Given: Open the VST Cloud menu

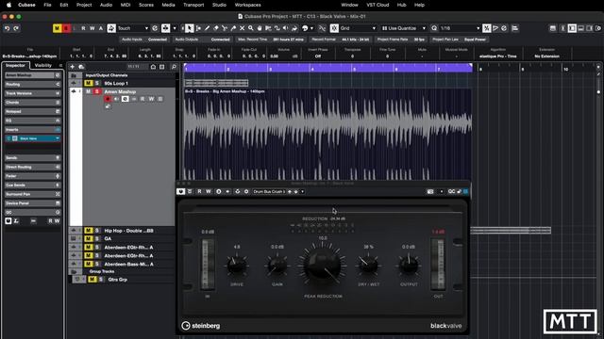Looking at the screenshot, I should (x=377, y=5).
